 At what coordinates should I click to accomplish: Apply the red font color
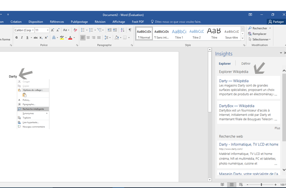(x=70, y=38)
